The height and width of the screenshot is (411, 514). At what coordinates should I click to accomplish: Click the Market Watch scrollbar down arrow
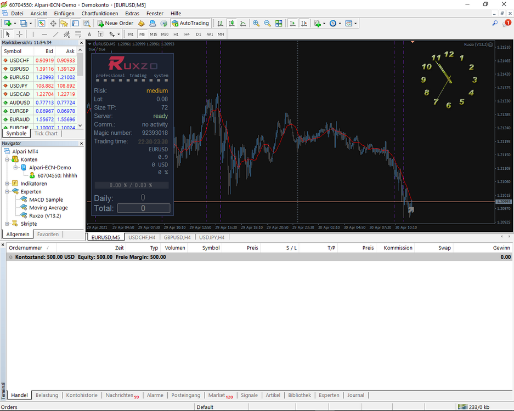point(80,125)
